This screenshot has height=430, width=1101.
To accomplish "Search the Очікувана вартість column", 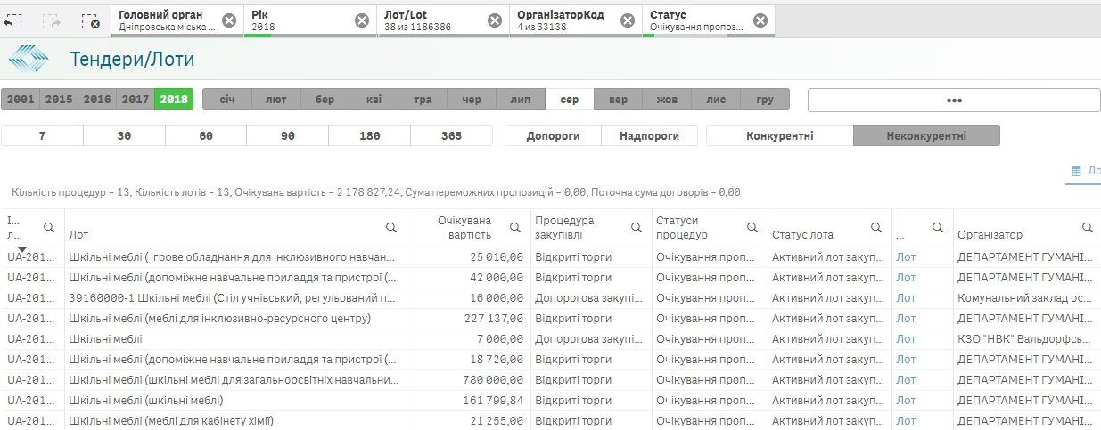I will (x=515, y=228).
